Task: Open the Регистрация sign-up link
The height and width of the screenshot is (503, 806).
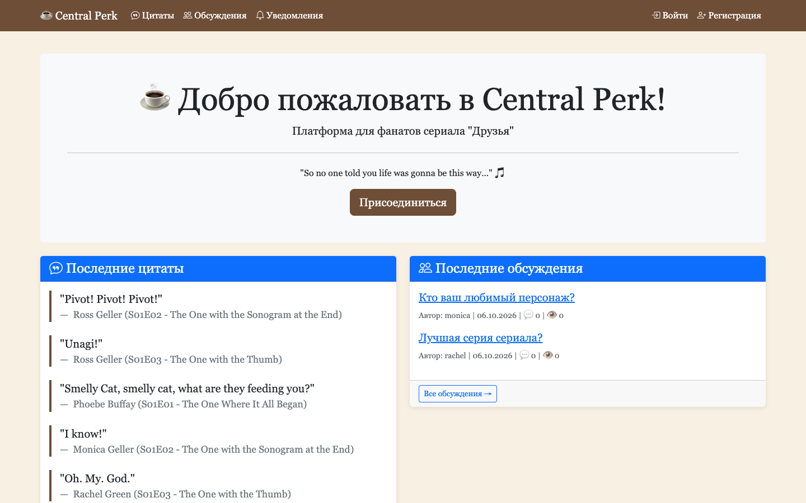Action: (x=729, y=15)
